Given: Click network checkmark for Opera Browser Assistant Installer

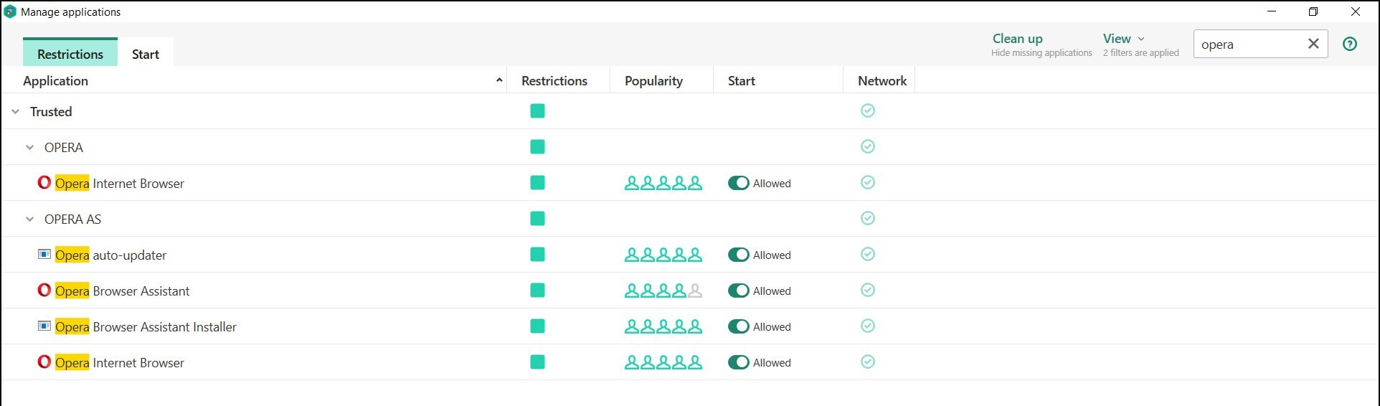Looking at the screenshot, I should pos(868,326).
